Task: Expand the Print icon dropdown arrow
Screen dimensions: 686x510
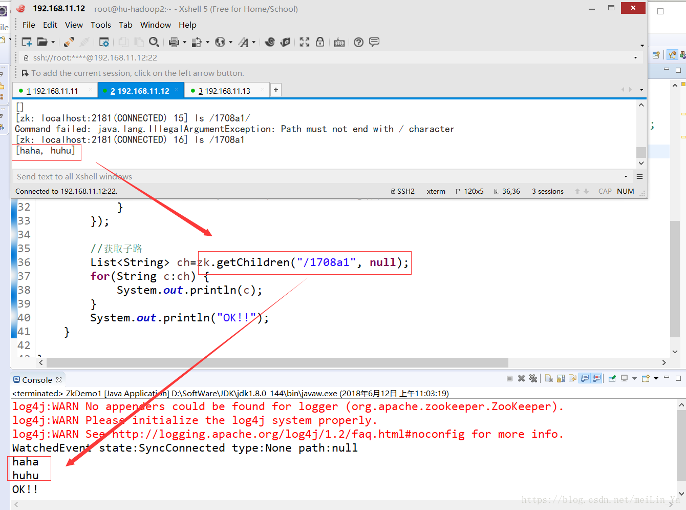Action: pyautogui.click(x=184, y=43)
